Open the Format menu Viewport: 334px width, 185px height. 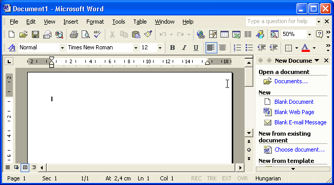(x=95, y=22)
